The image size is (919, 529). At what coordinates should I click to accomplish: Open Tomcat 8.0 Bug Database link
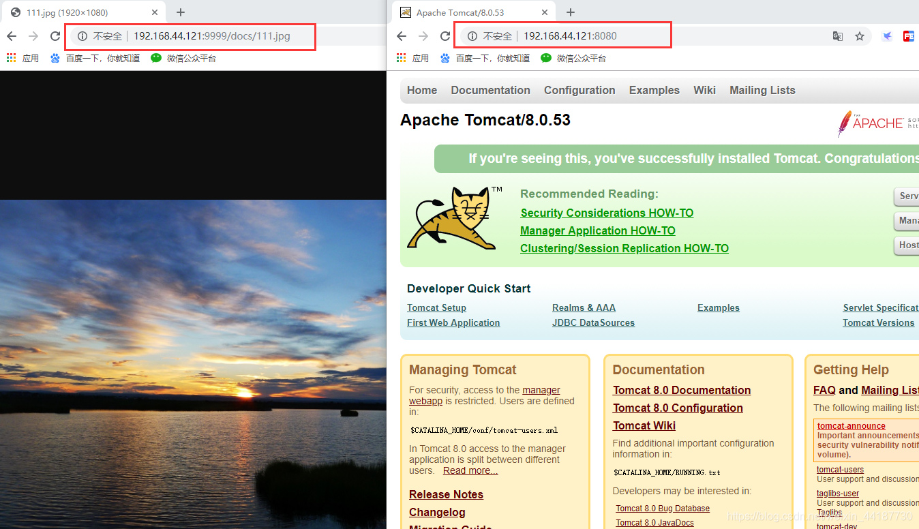coord(663,508)
